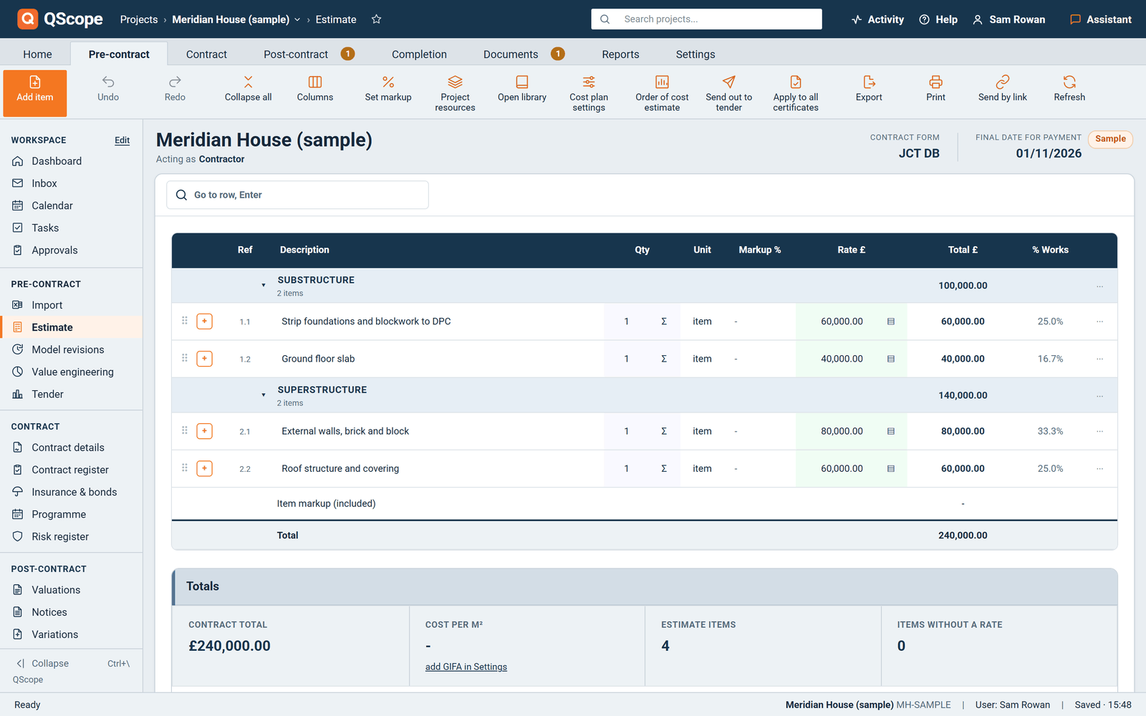The height and width of the screenshot is (716, 1146).
Task: Open the Post-contract tab
Action: pyautogui.click(x=308, y=54)
